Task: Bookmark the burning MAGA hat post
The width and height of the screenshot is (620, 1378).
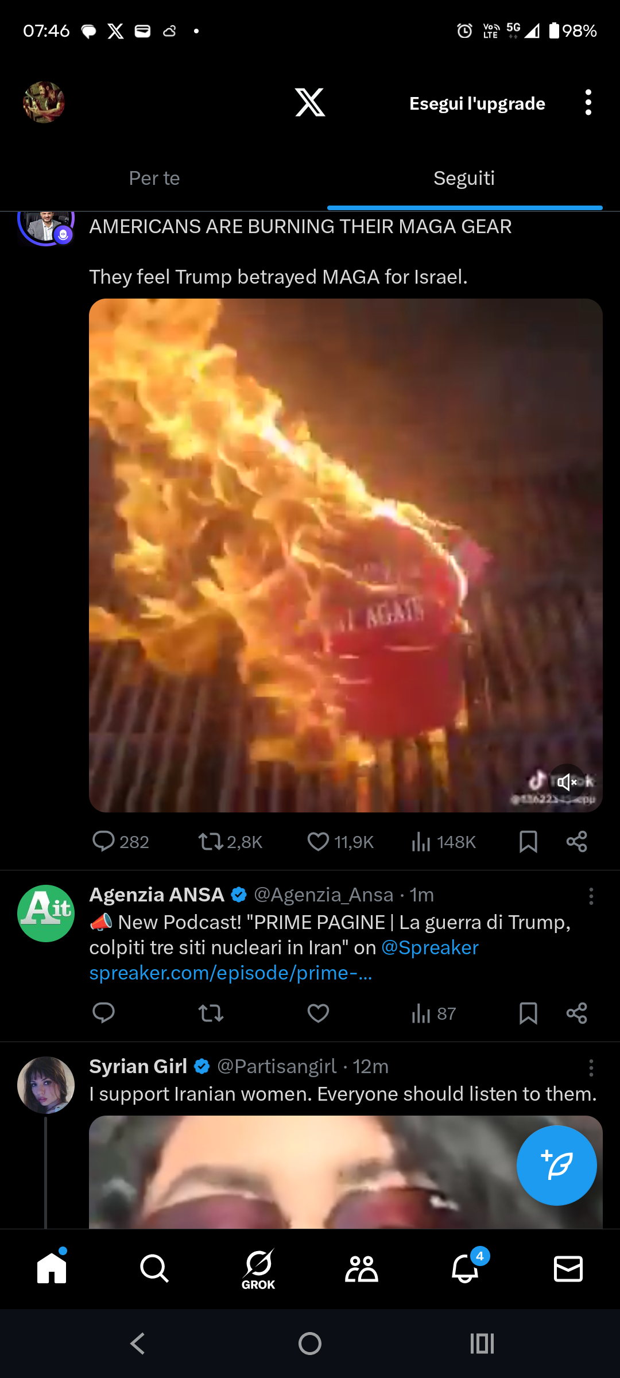Action: 528,842
